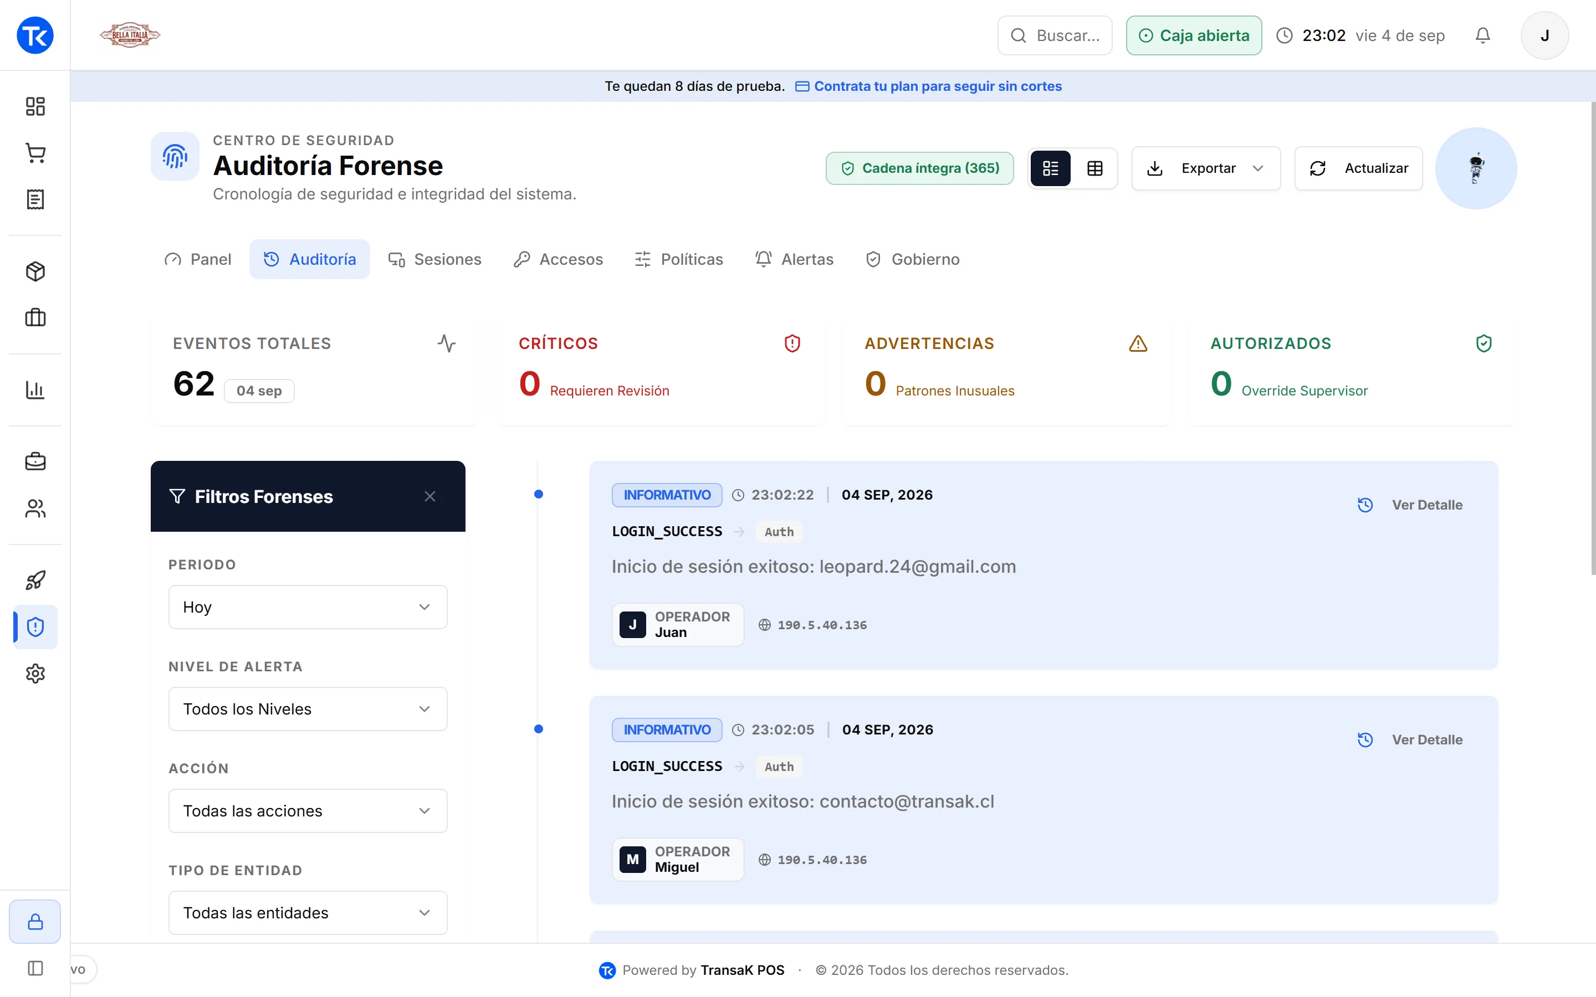Image resolution: width=1596 pixels, height=997 pixels.
Task: Collapse the sidebar with panel icon
Action: (35, 968)
